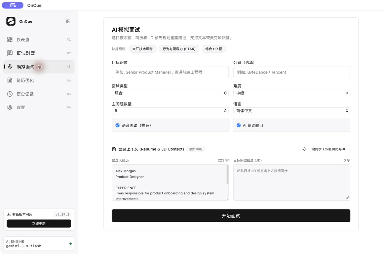Click the 目标职位 input field
This screenshot has width=384, height=254.
pyautogui.click(x=170, y=72)
